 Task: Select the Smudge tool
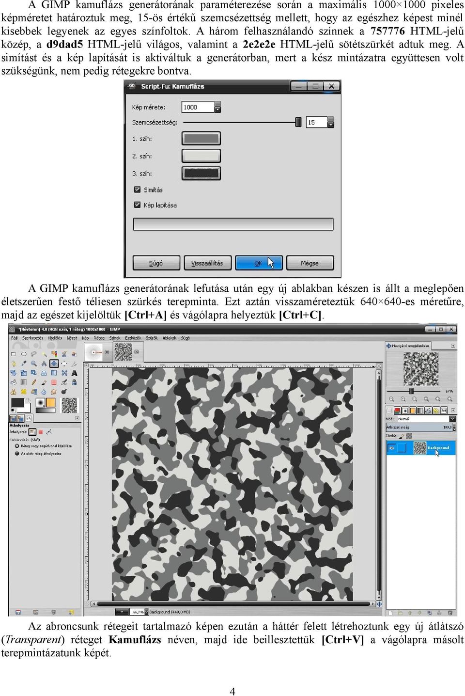pyautogui.click(x=54, y=392)
